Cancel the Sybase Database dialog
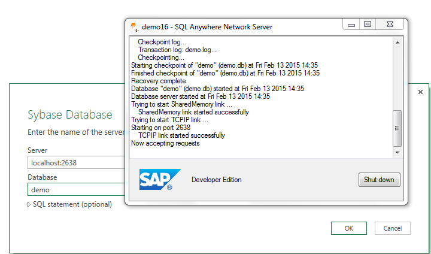 coord(393,228)
